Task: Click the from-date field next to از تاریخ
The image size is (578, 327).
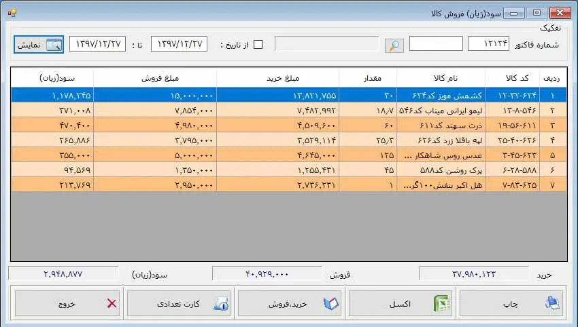Action: click(x=179, y=44)
